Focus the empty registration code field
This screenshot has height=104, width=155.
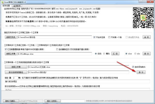(73, 101)
